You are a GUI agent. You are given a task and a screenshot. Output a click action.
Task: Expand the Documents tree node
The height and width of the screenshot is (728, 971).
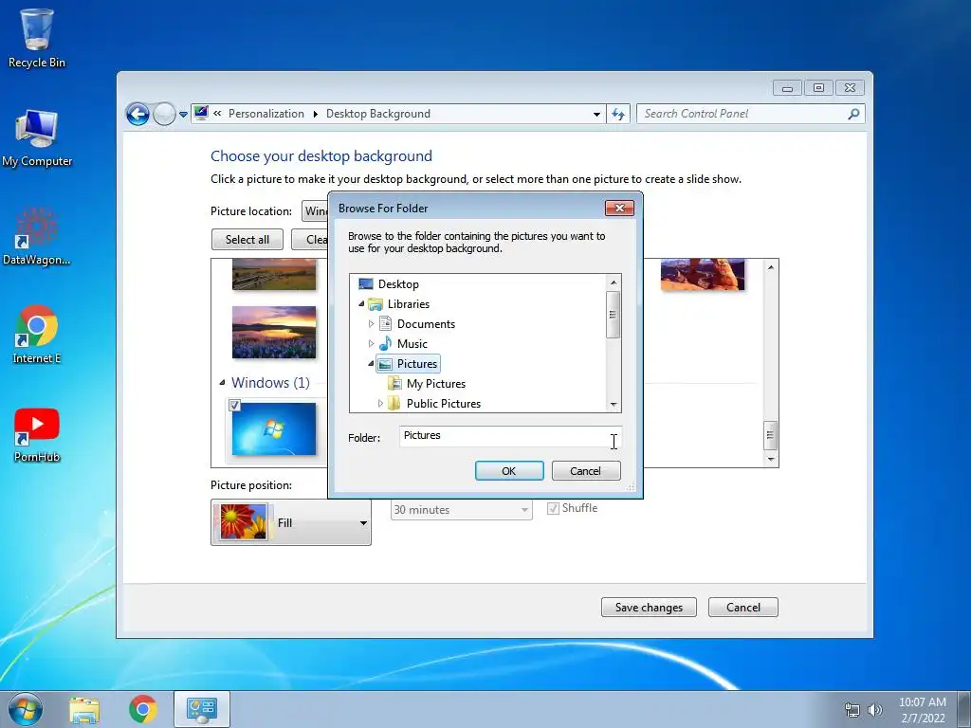coord(371,324)
